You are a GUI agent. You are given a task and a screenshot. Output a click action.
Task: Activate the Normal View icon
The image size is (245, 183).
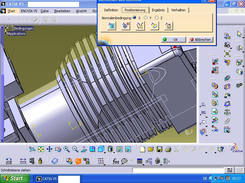pyautogui.click(x=84, y=149)
